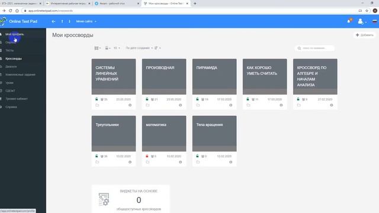Open the grid view mode dropdown
This screenshot has width=379, height=213.
(97, 48)
